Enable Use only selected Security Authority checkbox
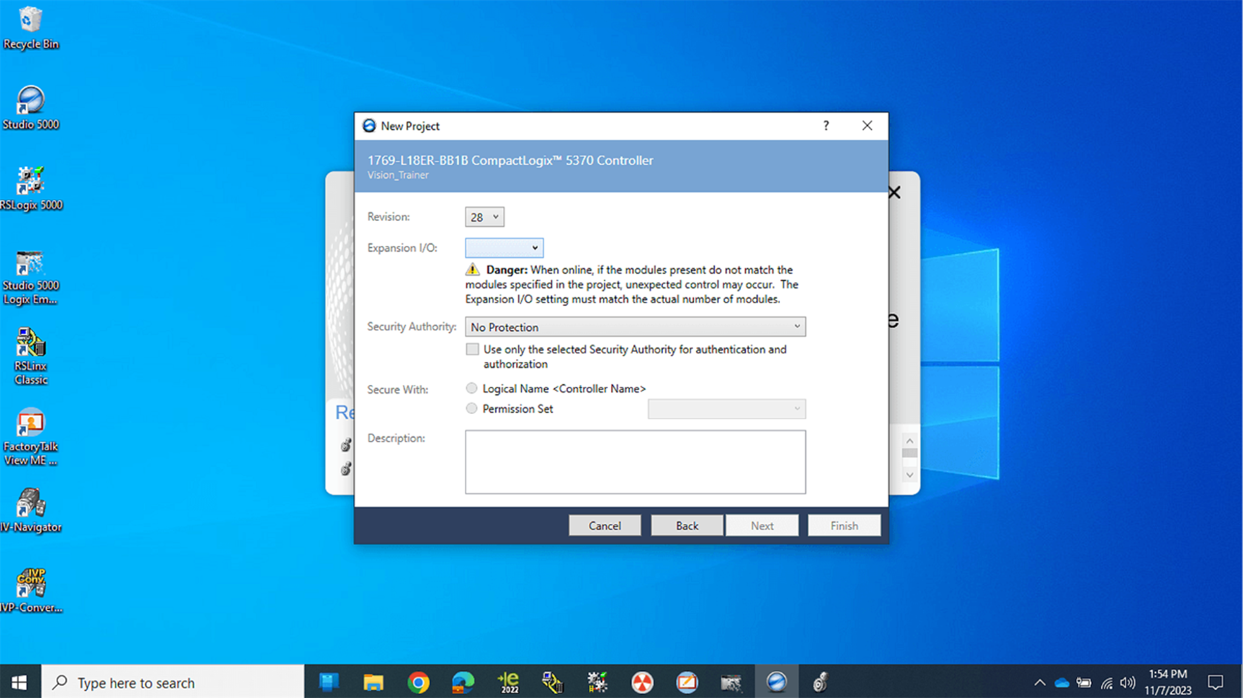Screen dimensions: 1243x698 click(472, 349)
